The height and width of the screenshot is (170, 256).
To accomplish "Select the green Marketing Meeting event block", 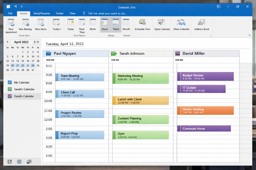I will tap(141, 78).
